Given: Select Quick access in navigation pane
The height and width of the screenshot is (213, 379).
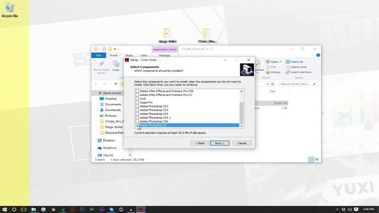Looking at the screenshot, I should click(x=110, y=93).
